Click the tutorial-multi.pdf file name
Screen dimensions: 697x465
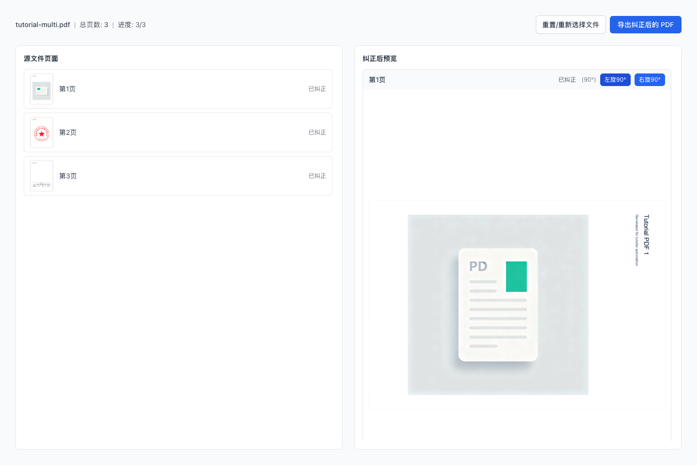point(43,25)
